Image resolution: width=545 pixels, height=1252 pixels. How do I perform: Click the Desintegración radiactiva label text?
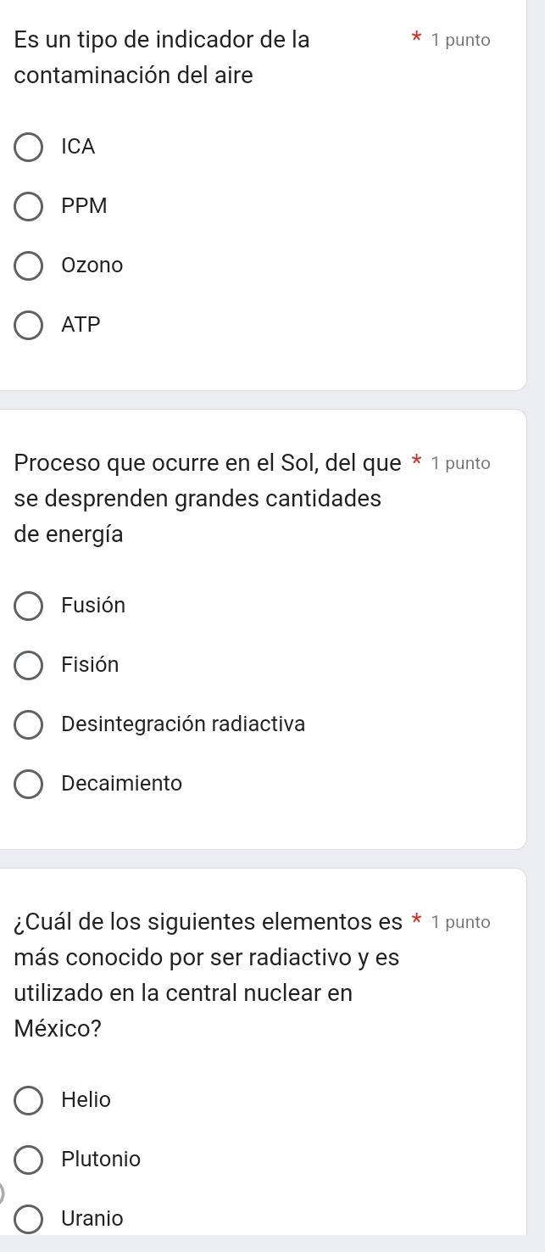coord(183,724)
